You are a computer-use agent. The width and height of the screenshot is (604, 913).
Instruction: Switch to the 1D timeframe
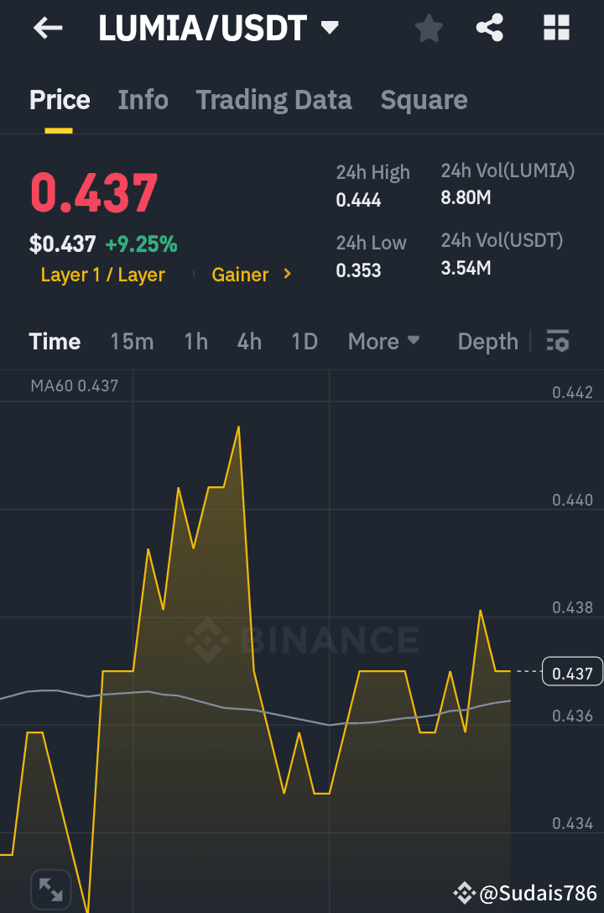coord(304,341)
